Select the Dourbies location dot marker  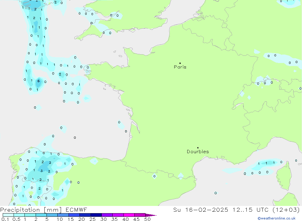(198, 148)
